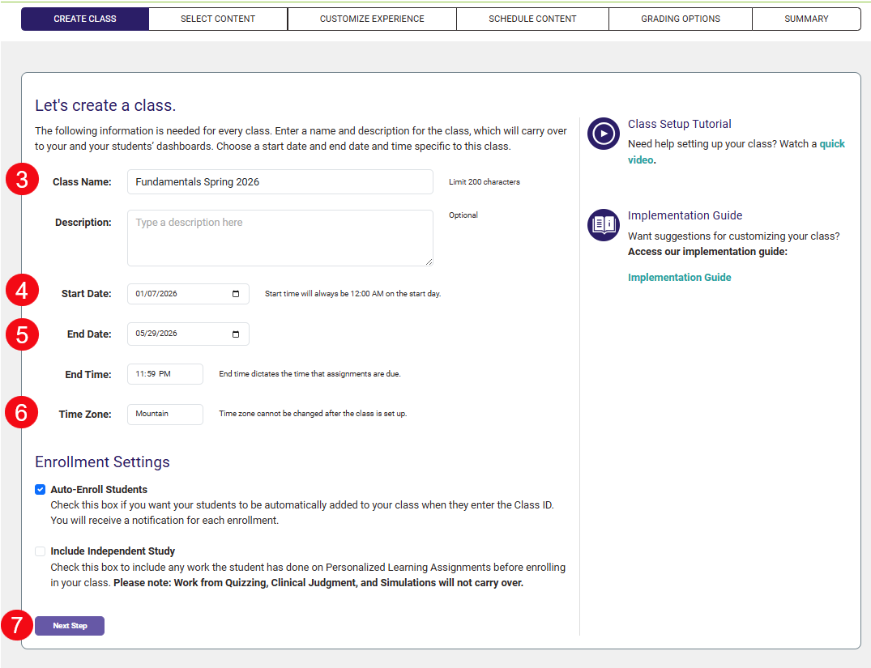
Task: Switch to the Summary tab
Action: point(806,18)
